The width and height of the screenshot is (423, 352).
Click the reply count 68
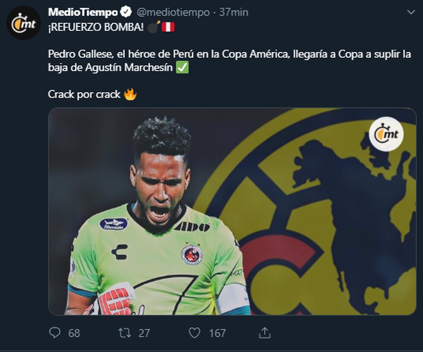[x=74, y=333]
